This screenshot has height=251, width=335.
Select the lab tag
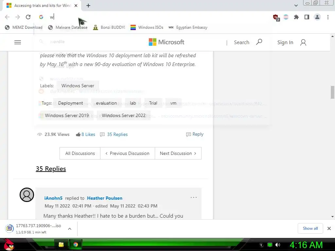pyautogui.click(x=133, y=103)
